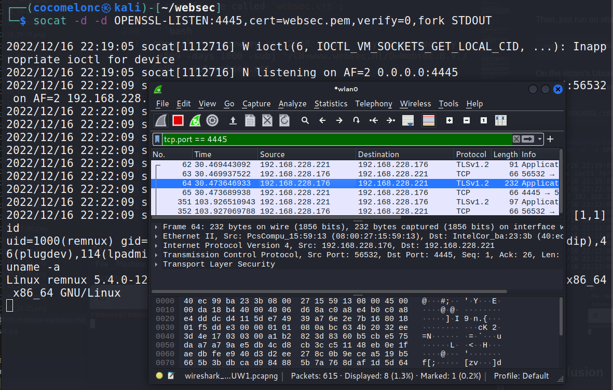This screenshot has width=613, height=390.
Task: Sort packets by Source column
Action: (x=306, y=155)
